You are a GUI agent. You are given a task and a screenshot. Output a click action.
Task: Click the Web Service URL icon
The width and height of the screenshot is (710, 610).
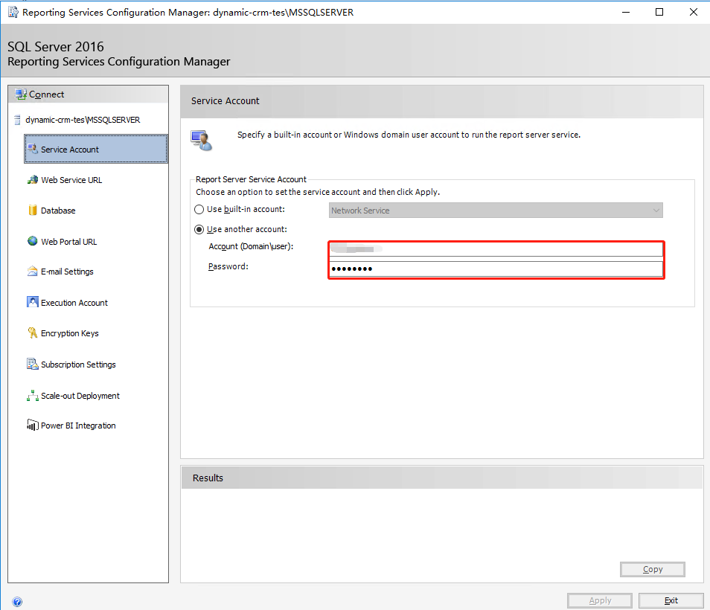(x=33, y=179)
